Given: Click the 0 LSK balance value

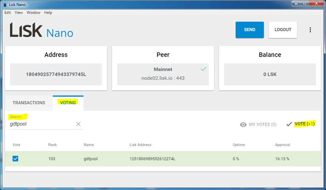Looking at the screenshot, I should click(x=270, y=74).
